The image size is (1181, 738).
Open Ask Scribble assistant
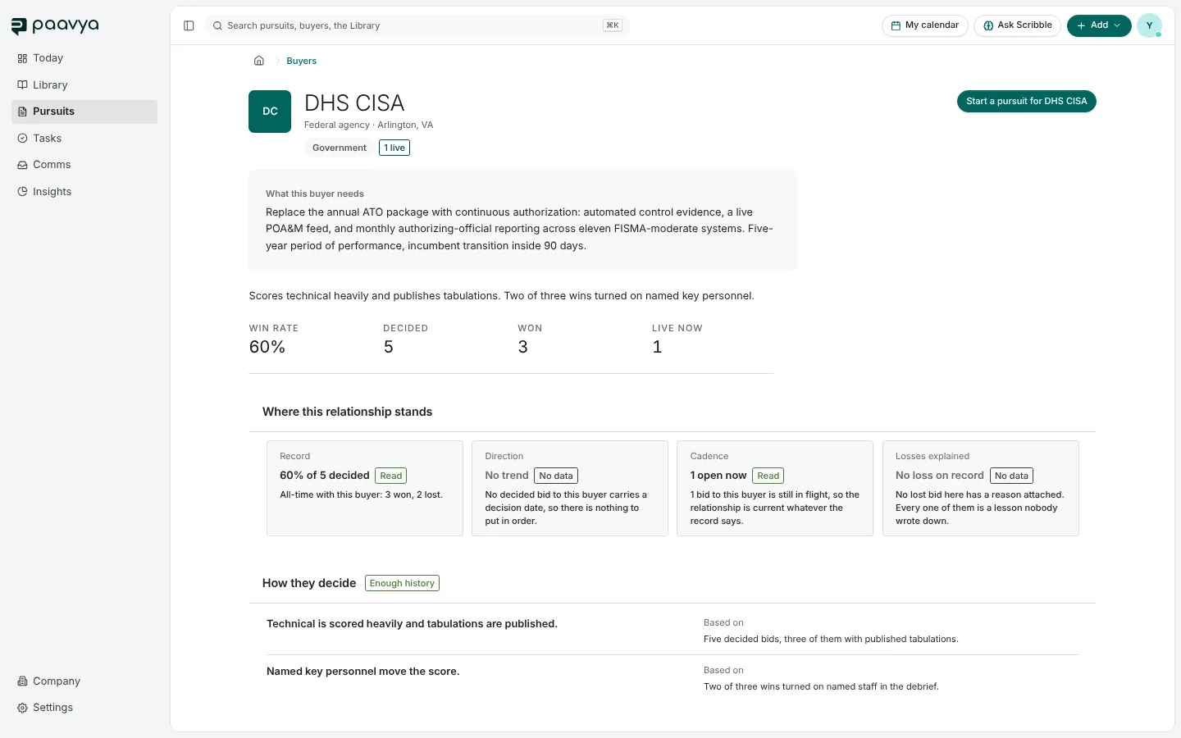[1018, 25]
